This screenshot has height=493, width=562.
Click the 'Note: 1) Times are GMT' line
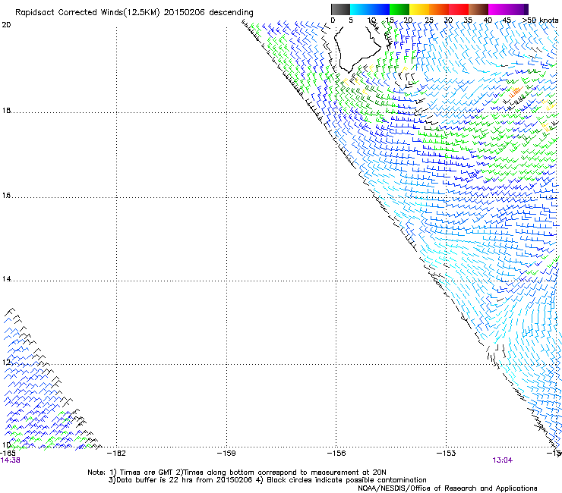pos(237,473)
